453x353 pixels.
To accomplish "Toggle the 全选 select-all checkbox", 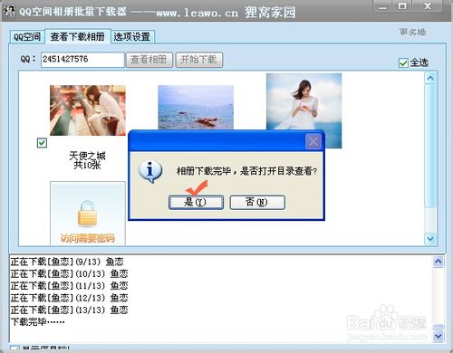I will (403, 63).
